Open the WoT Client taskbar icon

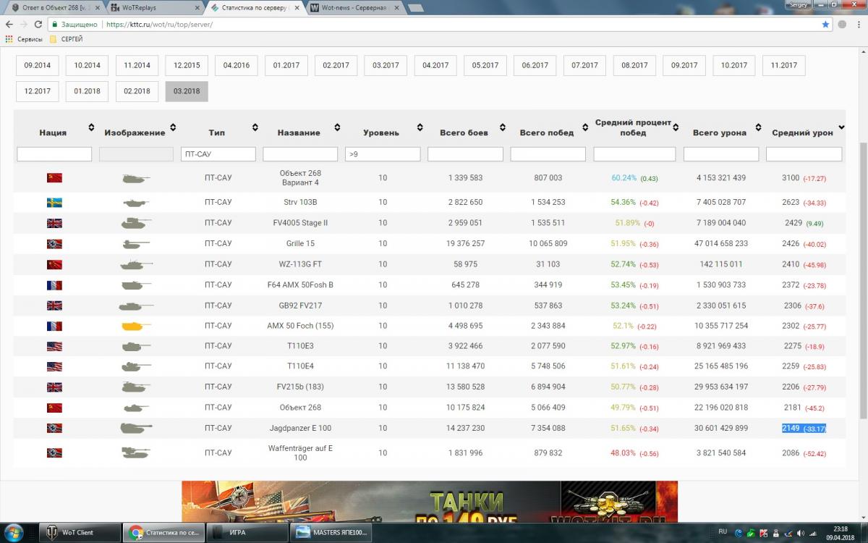click(x=78, y=532)
